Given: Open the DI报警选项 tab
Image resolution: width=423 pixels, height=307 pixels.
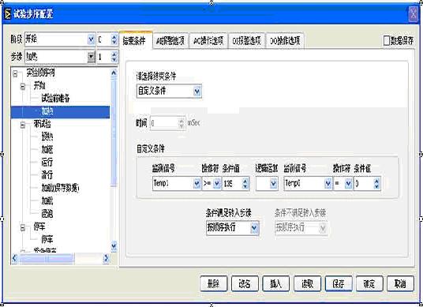Looking at the screenshot, I should point(246,41).
